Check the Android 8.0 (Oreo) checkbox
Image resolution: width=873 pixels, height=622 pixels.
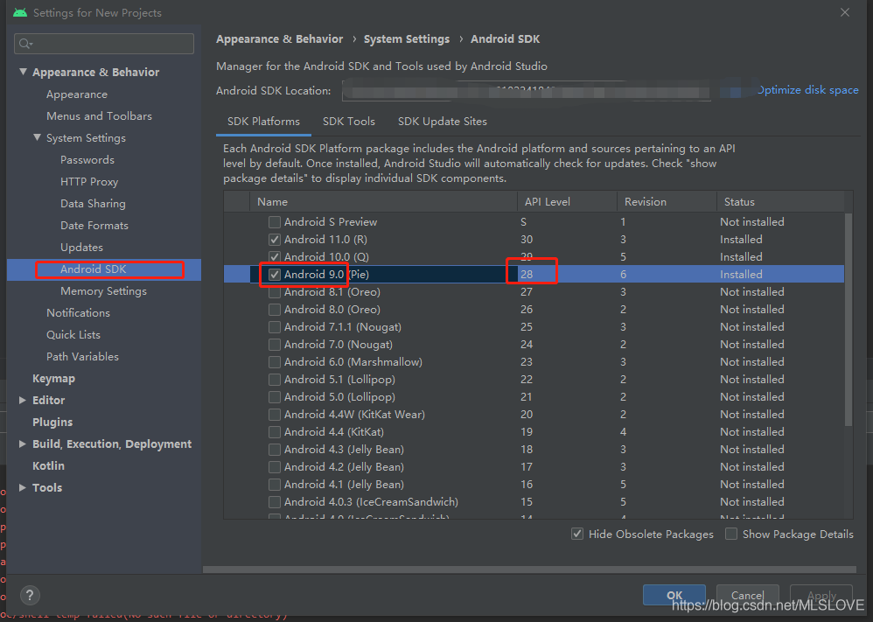pos(275,310)
